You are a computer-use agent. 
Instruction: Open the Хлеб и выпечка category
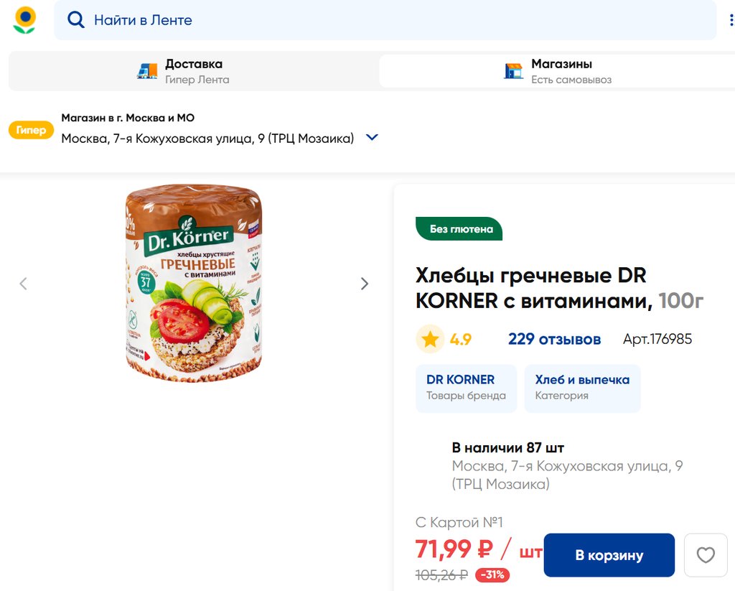582,388
